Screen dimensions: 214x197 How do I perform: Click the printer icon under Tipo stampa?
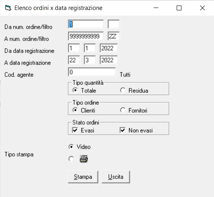(x=84, y=159)
